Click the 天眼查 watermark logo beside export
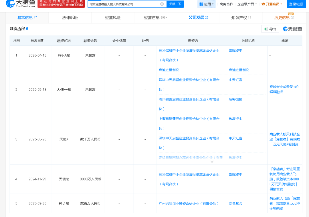 (292, 29)
